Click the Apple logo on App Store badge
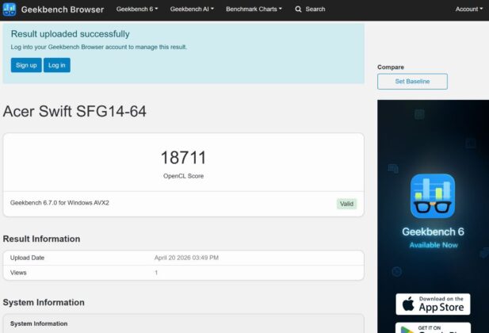 pos(408,304)
